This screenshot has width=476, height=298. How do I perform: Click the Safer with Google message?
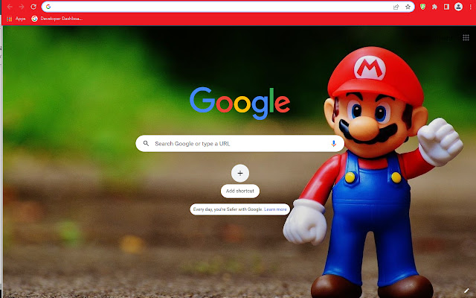[x=239, y=209]
